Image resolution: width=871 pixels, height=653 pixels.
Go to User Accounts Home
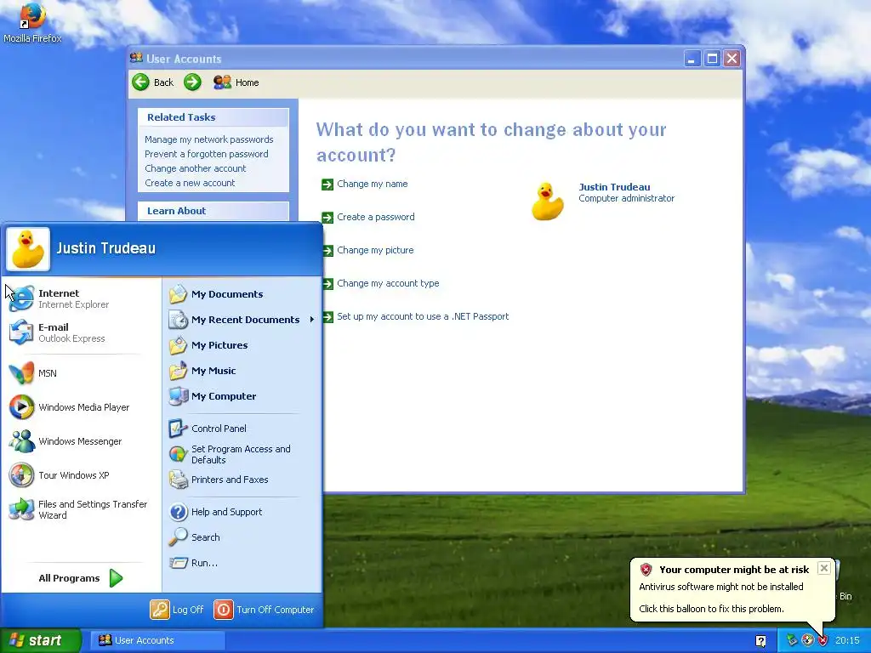236,82
